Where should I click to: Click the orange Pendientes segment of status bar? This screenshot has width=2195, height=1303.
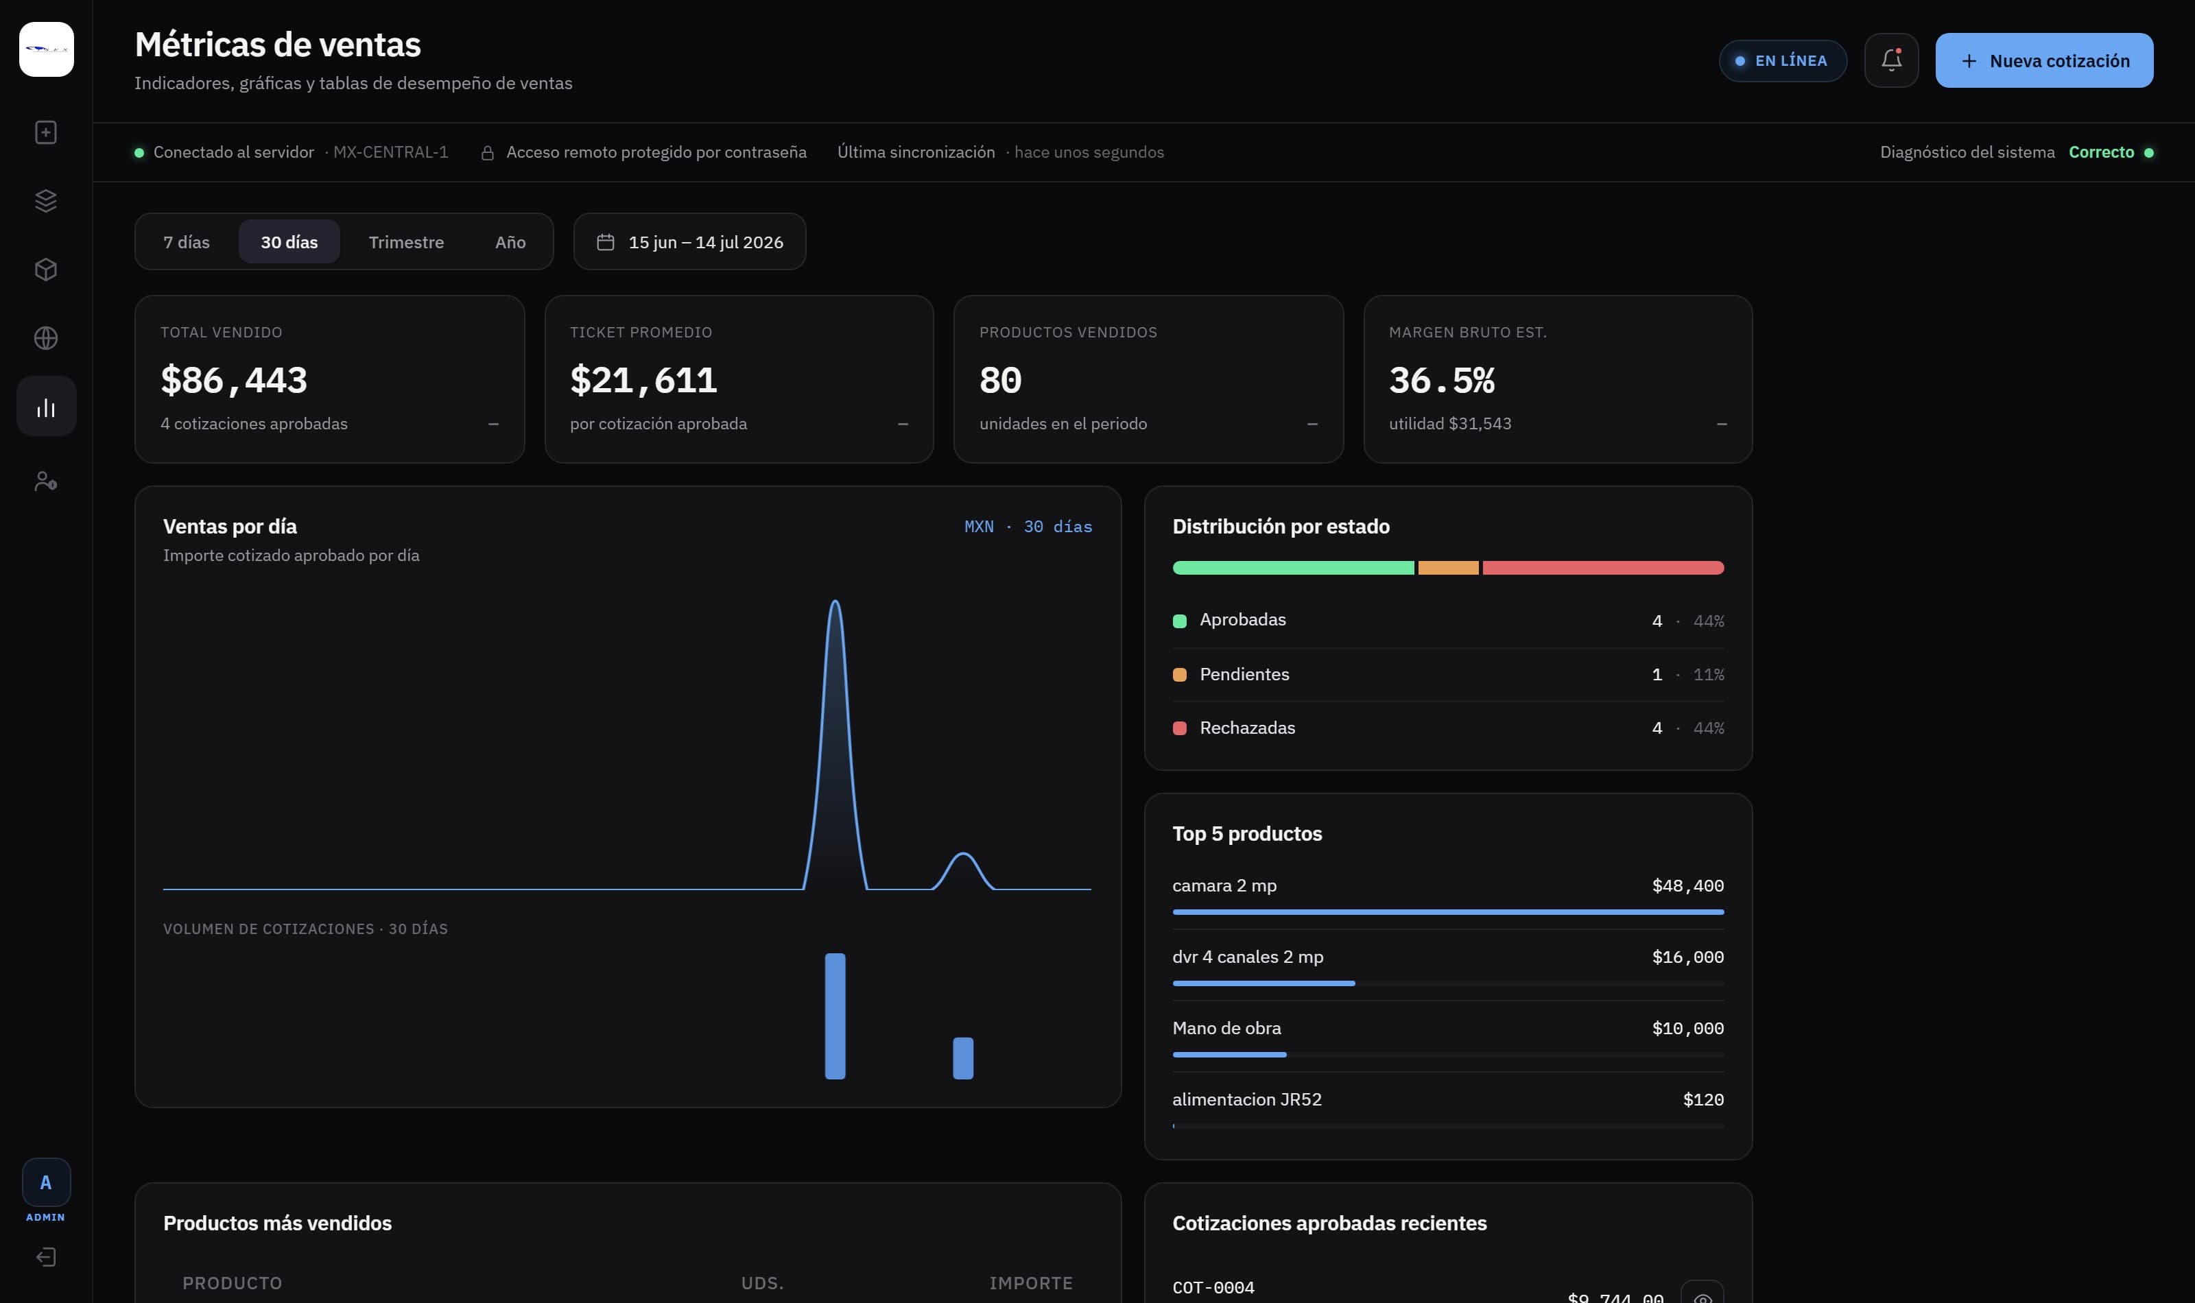pos(1448,568)
